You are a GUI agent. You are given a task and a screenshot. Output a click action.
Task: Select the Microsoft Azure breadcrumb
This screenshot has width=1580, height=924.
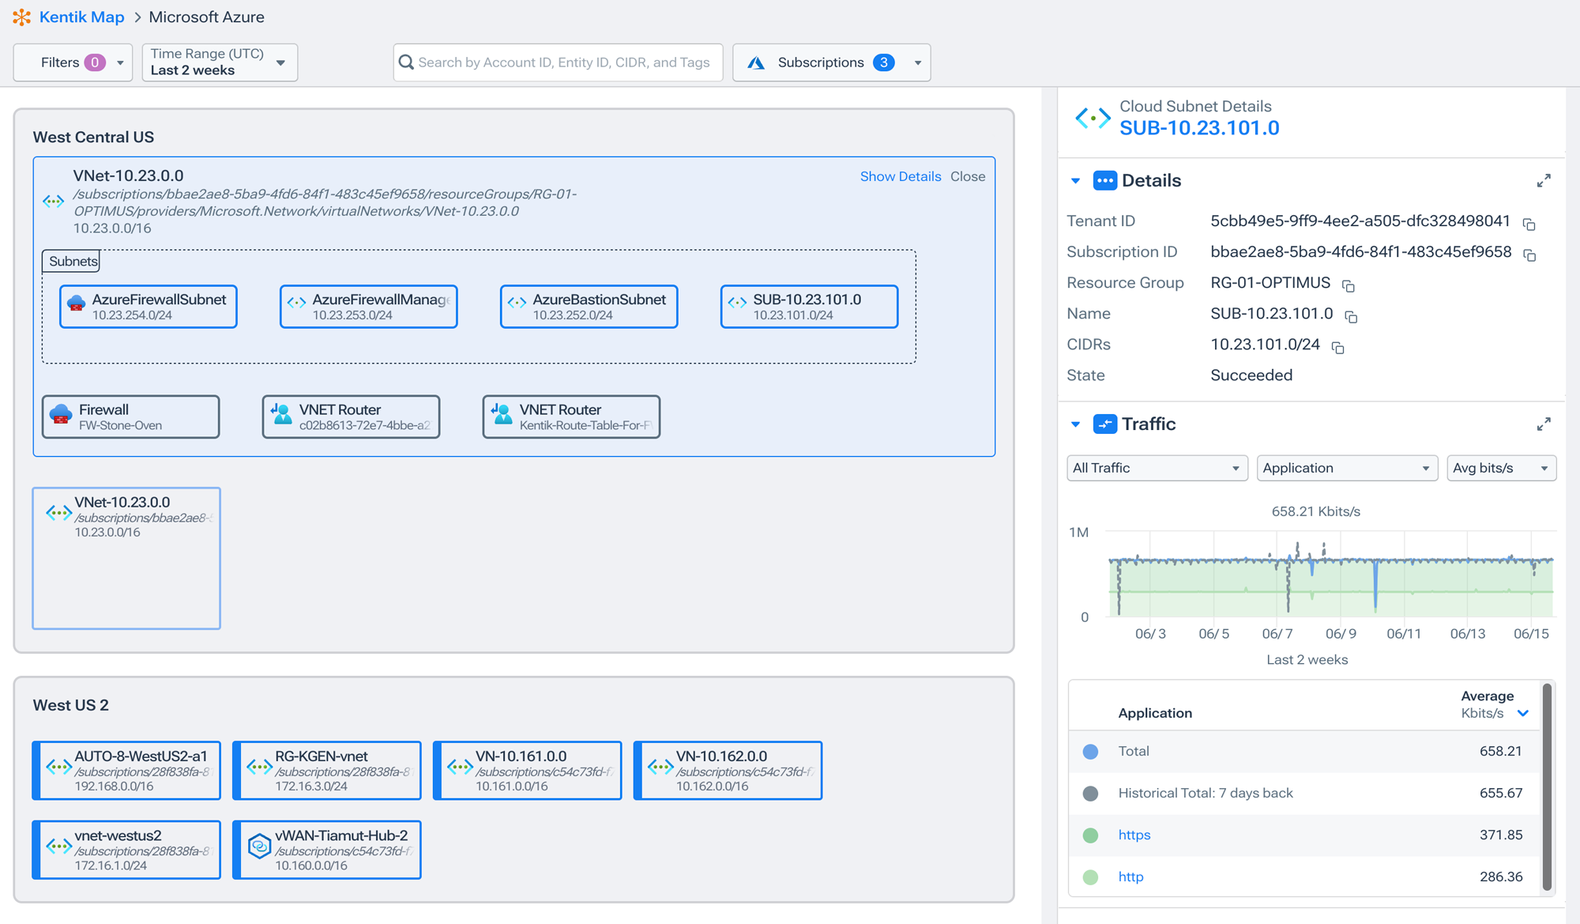[x=206, y=17]
